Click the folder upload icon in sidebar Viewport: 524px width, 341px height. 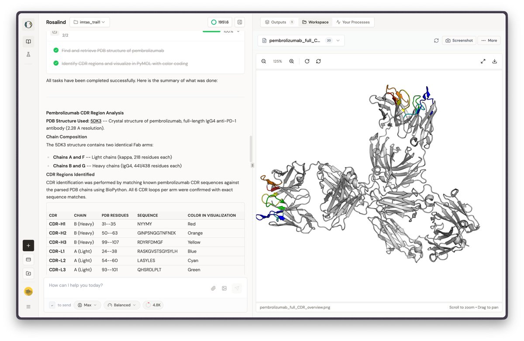28,273
